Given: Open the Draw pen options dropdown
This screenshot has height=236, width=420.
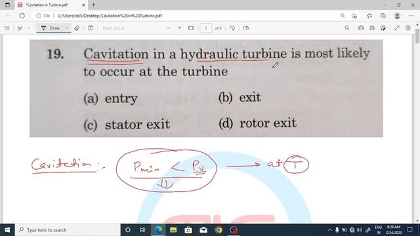Looking at the screenshot, I should pyautogui.click(x=67, y=28).
